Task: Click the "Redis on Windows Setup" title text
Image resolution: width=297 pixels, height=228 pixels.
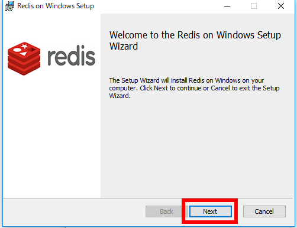Action: pos(56,6)
